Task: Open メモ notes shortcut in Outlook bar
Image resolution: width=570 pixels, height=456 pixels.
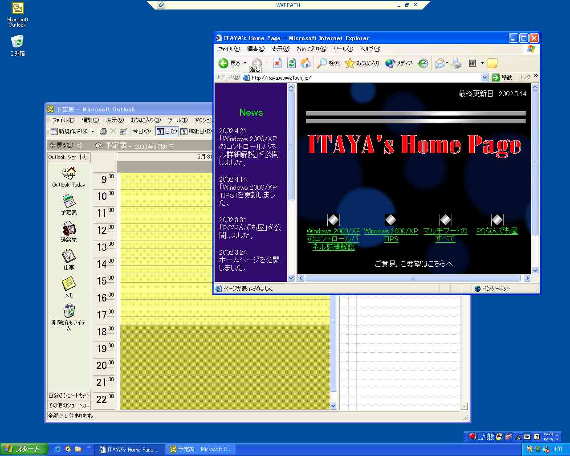Action: [x=69, y=287]
